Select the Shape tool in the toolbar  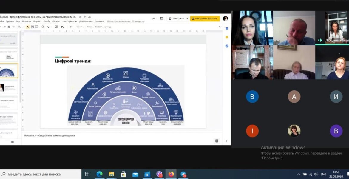click(x=43, y=27)
